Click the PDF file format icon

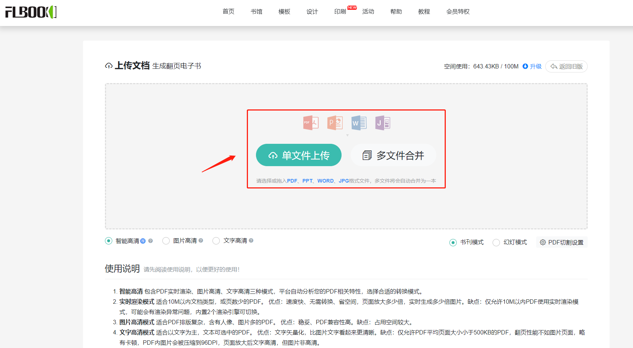pos(311,123)
